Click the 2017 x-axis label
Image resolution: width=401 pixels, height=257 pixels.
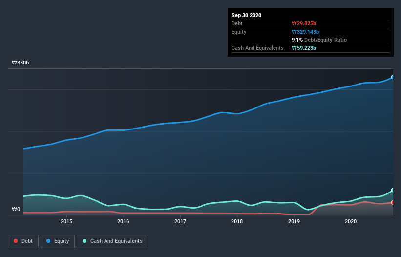point(180,221)
